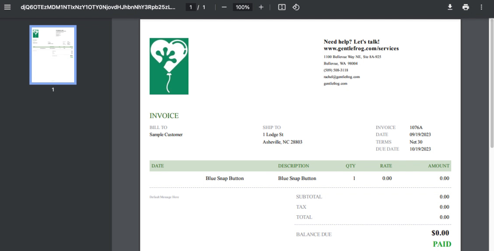Click the 1100 Bellevue Way NE address
This screenshot has width=494, height=251.
[353, 57]
